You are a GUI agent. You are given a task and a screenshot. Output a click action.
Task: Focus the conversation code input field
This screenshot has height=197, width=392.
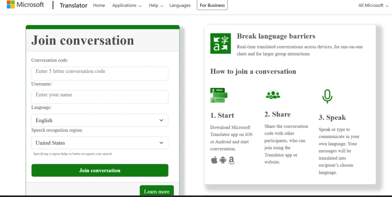(100, 73)
